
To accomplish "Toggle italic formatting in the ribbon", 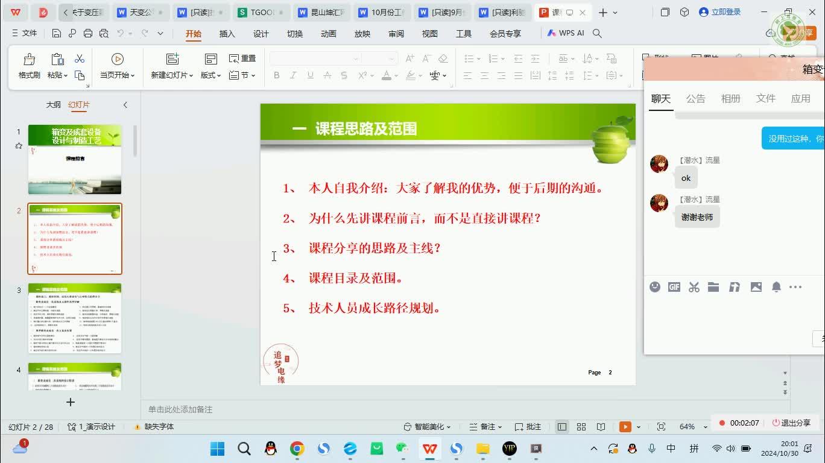I will tap(292, 75).
